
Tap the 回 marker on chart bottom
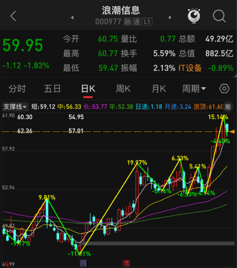pos(83,263)
